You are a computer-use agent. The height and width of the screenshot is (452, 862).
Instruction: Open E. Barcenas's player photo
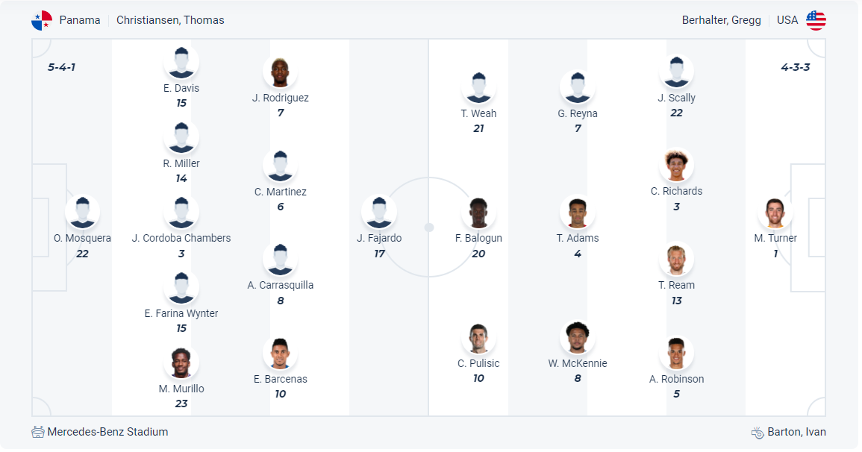click(280, 354)
